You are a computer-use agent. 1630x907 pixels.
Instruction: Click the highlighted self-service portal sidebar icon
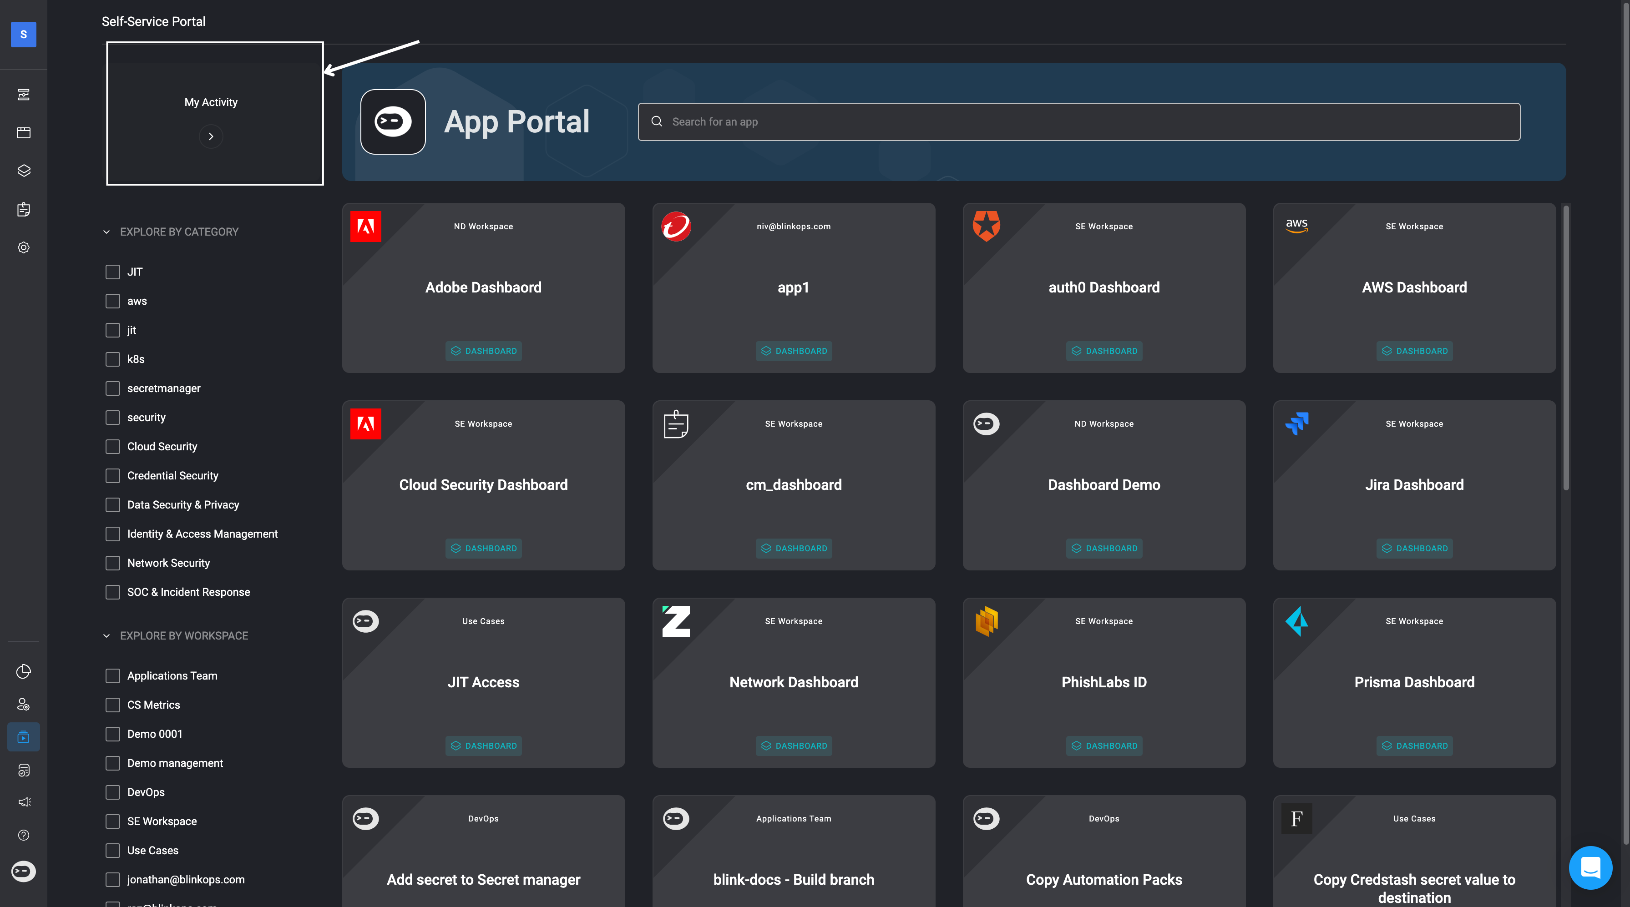click(23, 737)
